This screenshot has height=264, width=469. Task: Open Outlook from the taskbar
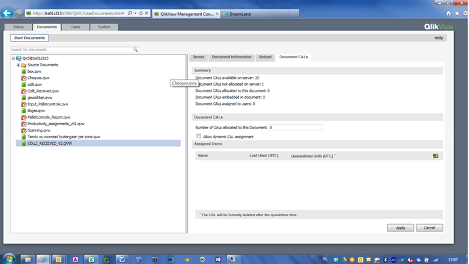point(59,259)
